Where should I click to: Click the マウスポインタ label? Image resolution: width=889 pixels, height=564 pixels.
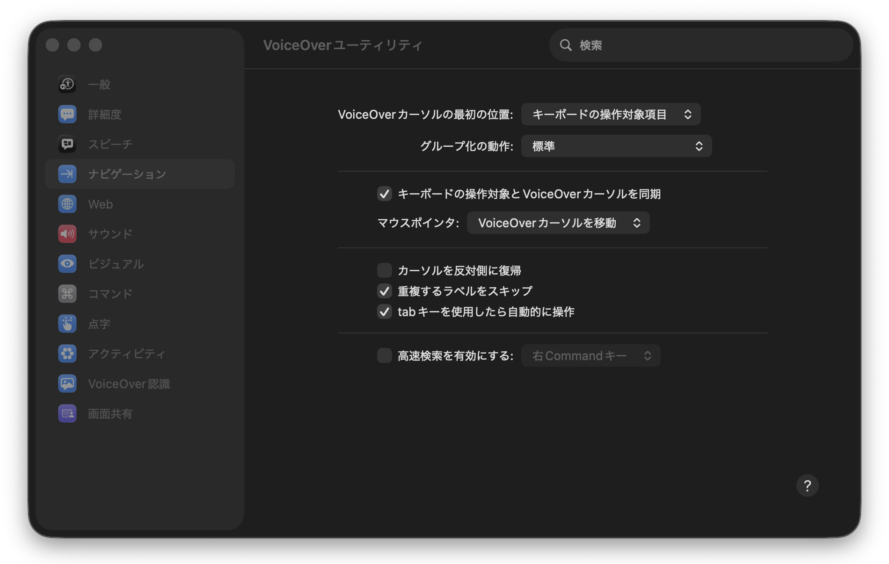click(418, 223)
